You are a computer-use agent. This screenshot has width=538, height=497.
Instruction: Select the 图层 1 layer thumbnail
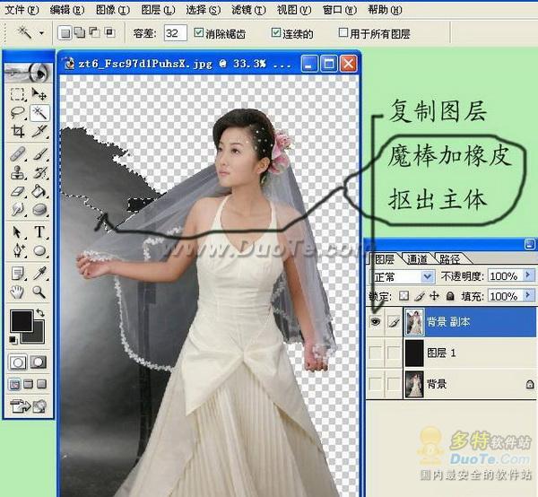pyautogui.click(x=414, y=353)
